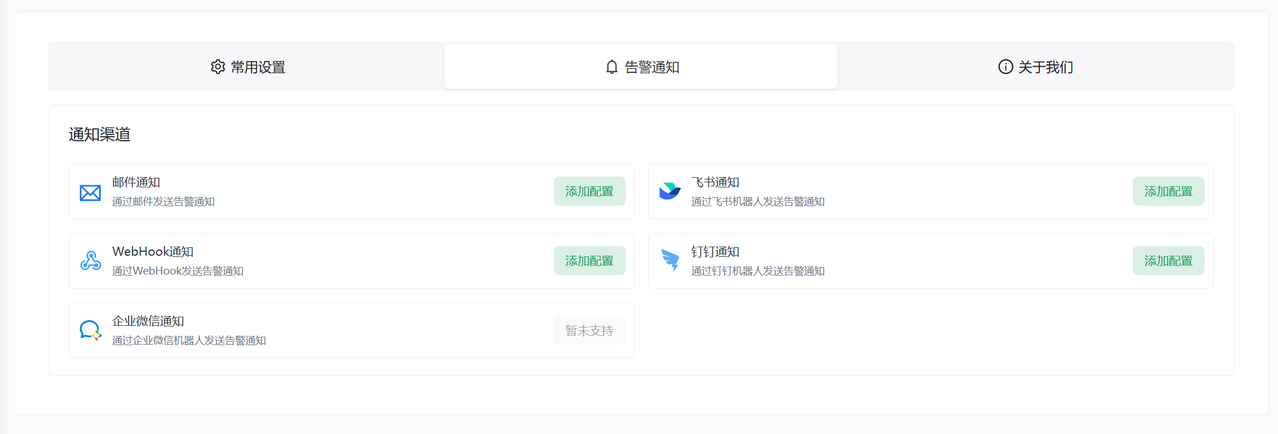Click the Feishu bird logo icon
The image size is (1278, 434).
coord(669,191)
